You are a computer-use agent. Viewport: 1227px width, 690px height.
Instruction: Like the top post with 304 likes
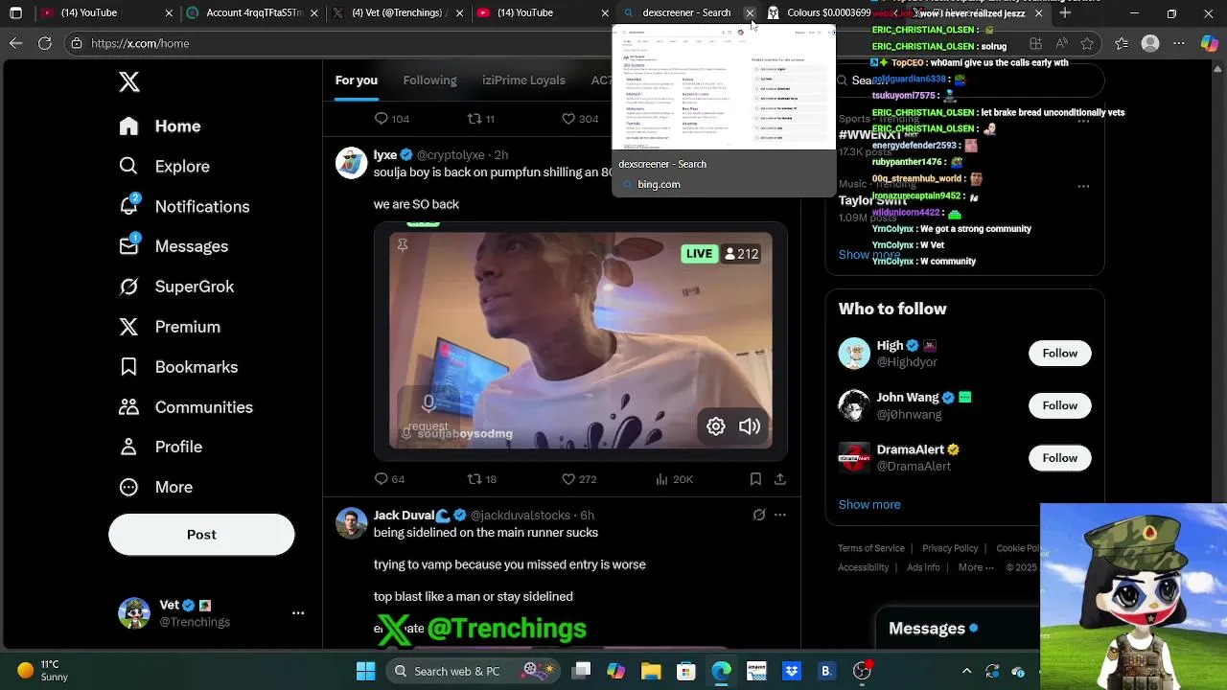[568, 118]
